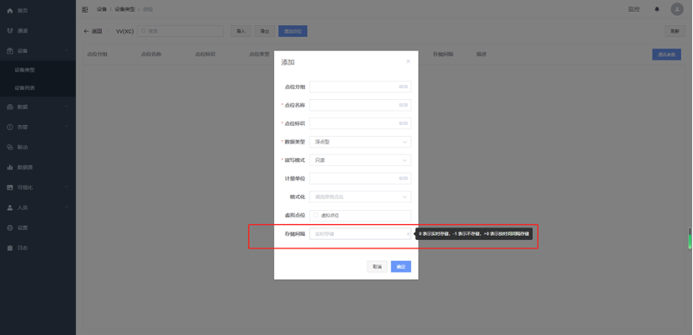Click the 设备 device icon in sidebar
Screen dimensions: 693x335
pyautogui.click(x=10, y=51)
